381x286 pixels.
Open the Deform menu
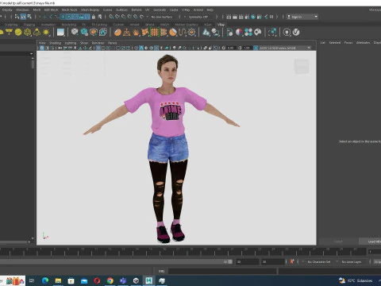click(x=137, y=10)
